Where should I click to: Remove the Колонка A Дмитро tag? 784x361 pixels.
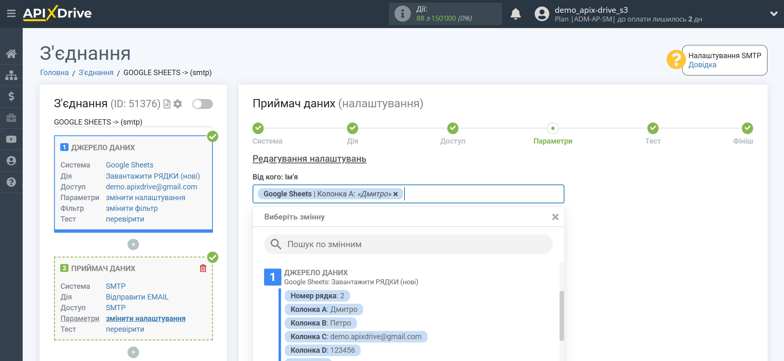[x=395, y=194]
